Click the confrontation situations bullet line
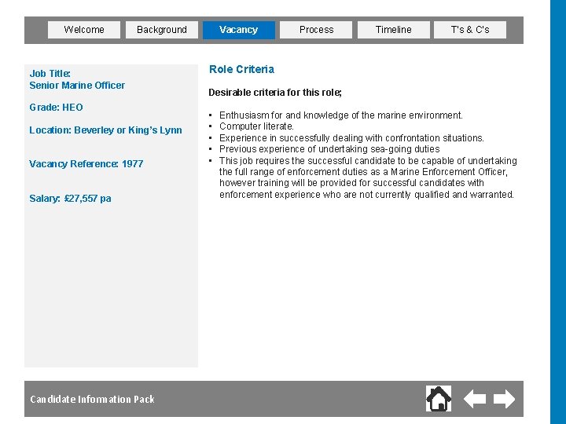 tap(351, 138)
